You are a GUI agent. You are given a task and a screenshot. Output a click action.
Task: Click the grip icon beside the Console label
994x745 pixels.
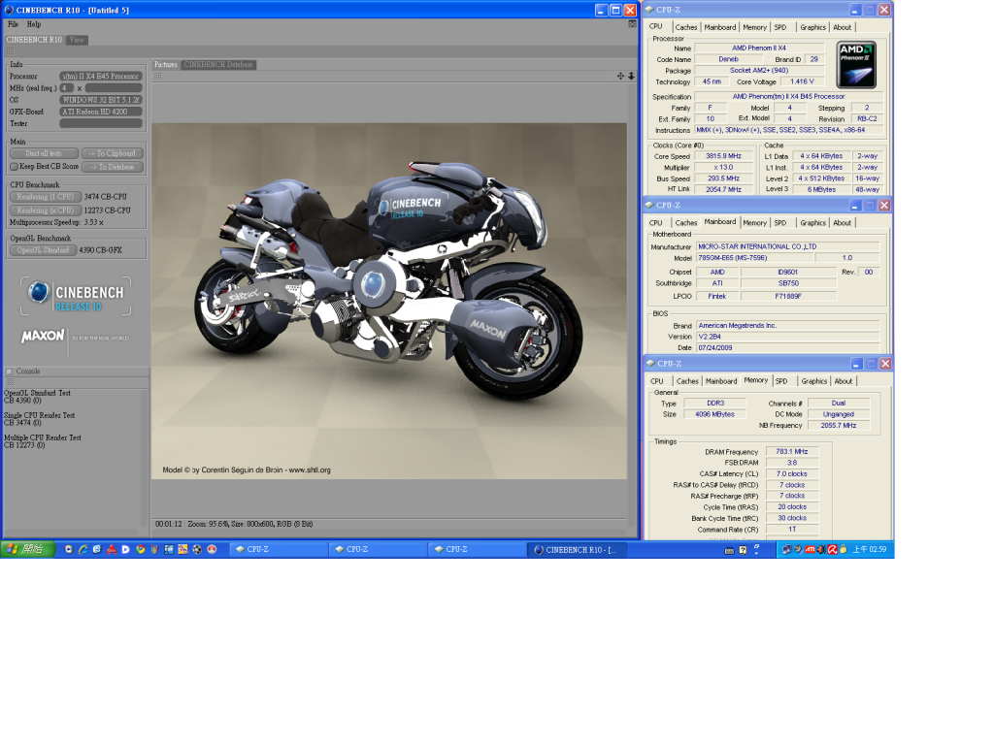pyautogui.click(x=10, y=372)
